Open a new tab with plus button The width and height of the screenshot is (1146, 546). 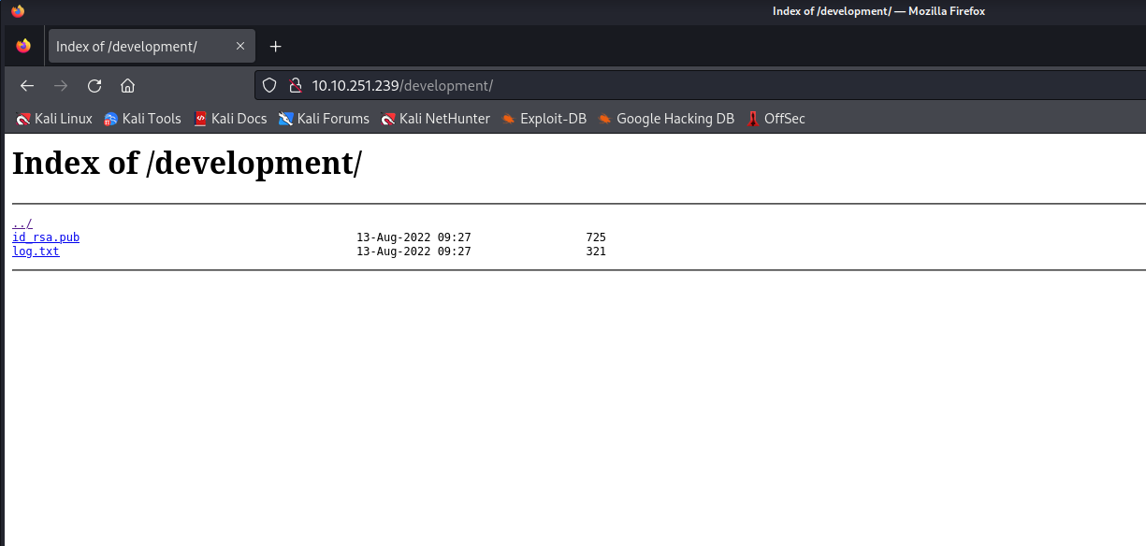click(275, 47)
